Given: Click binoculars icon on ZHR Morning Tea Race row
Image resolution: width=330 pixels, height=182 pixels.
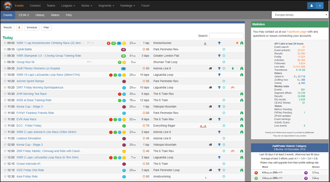Looking at the screenshot, I should (242, 94).
